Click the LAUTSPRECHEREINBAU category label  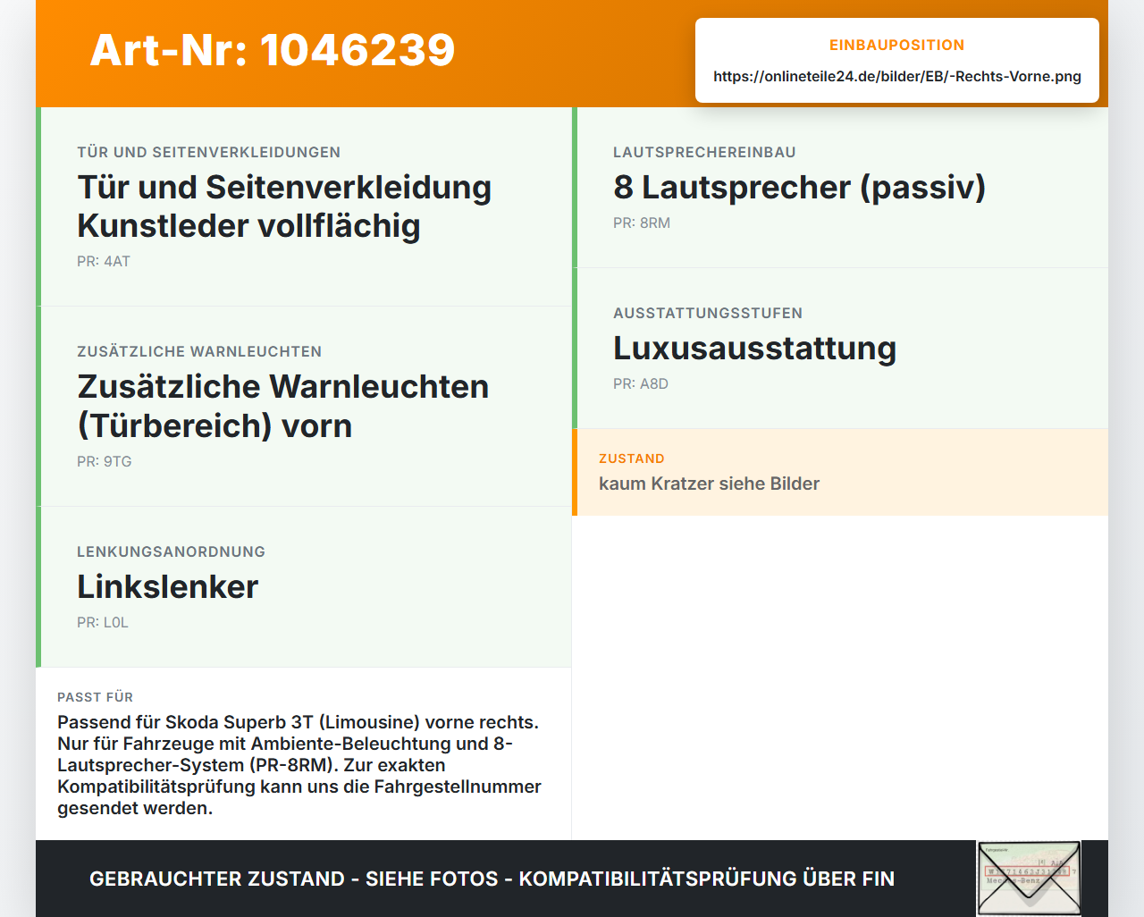704,152
